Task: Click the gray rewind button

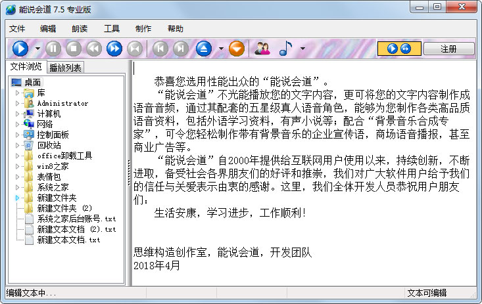Action: [x=94, y=49]
